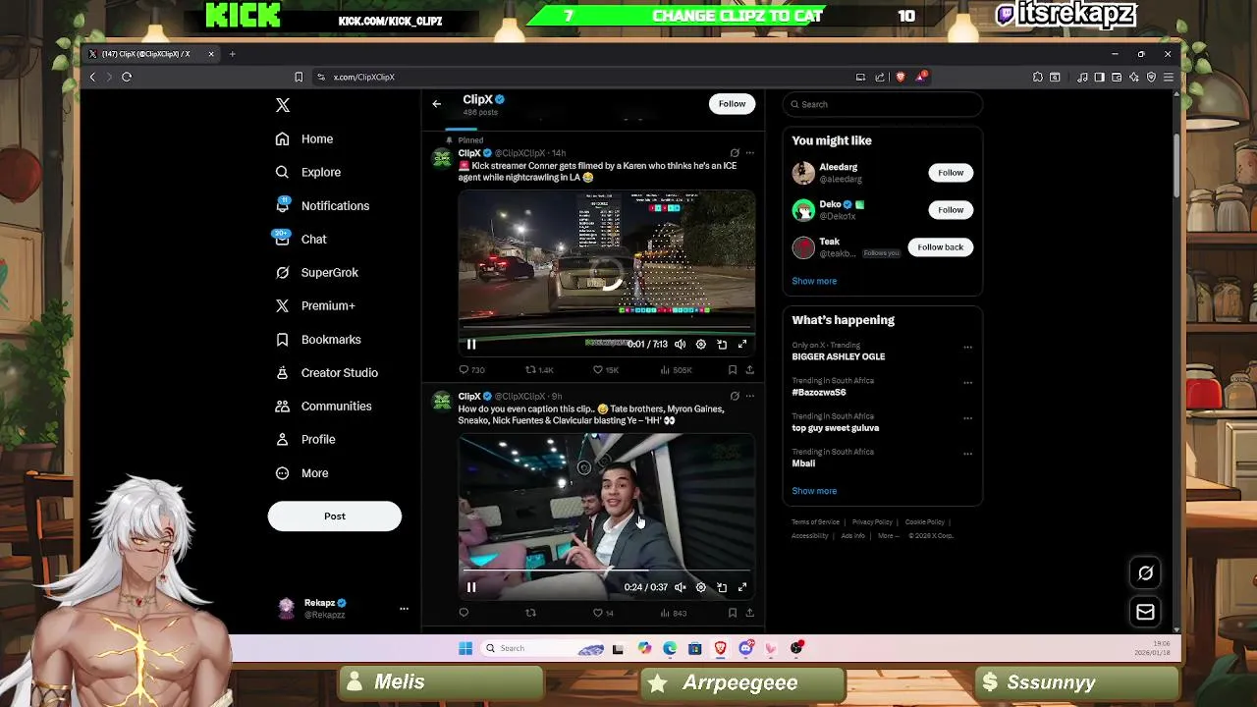Follow Aleedarg in You might like
This screenshot has width=1257, height=707.
[951, 173]
